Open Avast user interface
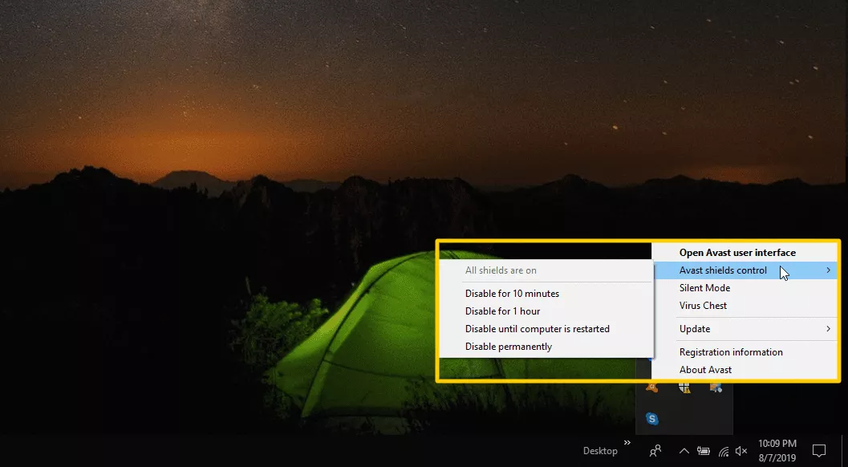Viewport: 848px width, 467px height. coord(737,253)
